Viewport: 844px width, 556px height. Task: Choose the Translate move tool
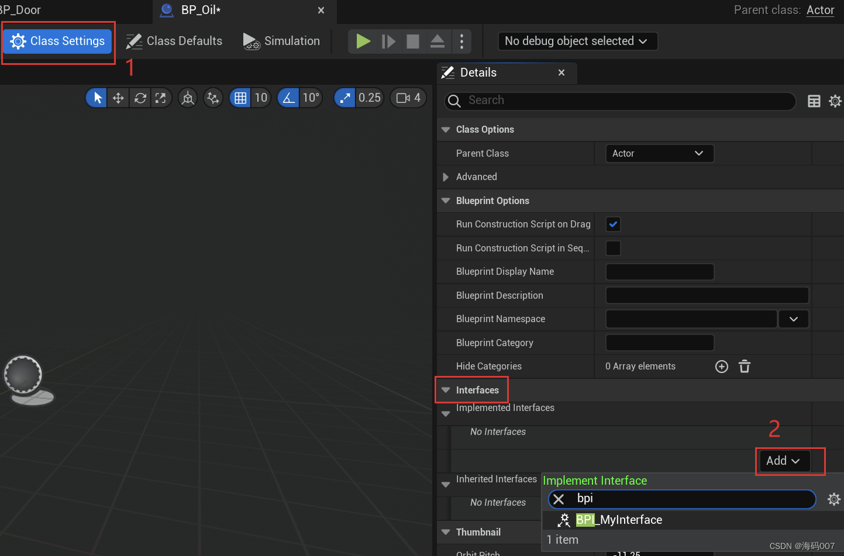coord(118,98)
